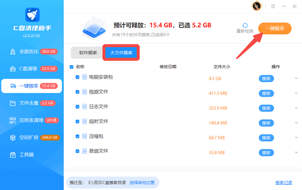Expand the 日志文件 row chevron
The width and height of the screenshot is (302, 190).
pyautogui.click(x=296, y=108)
